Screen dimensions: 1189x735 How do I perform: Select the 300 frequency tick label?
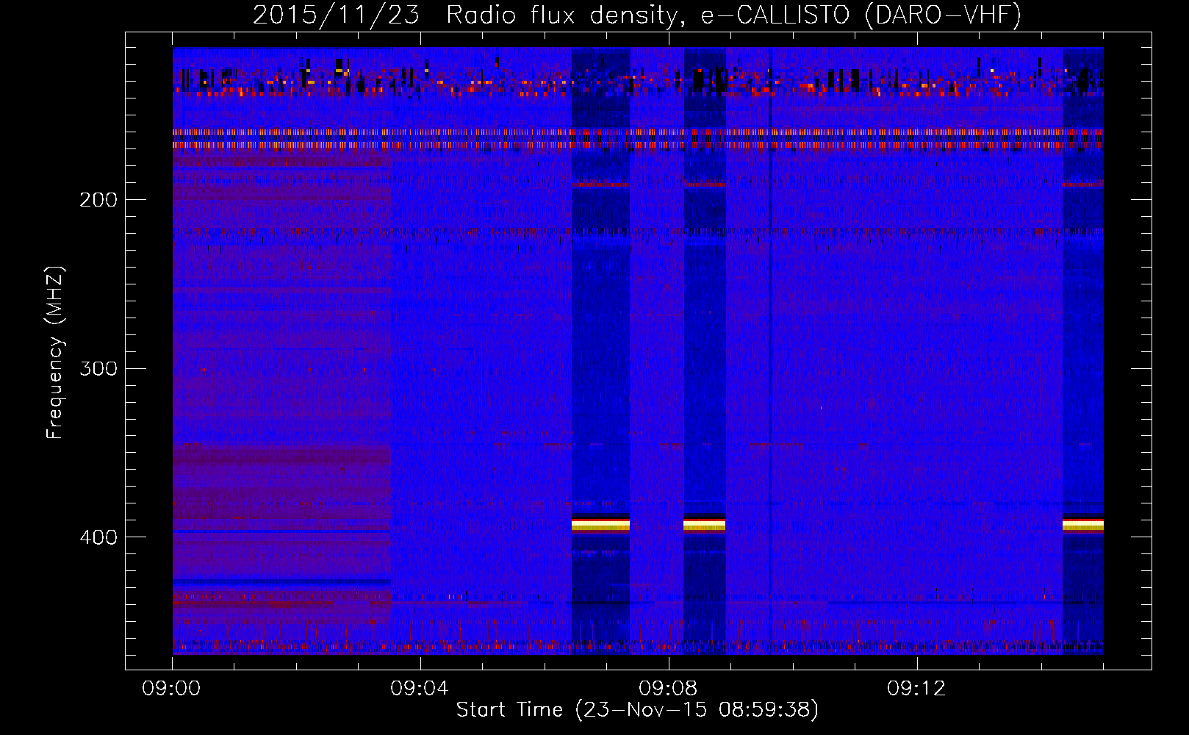[x=98, y=368]
